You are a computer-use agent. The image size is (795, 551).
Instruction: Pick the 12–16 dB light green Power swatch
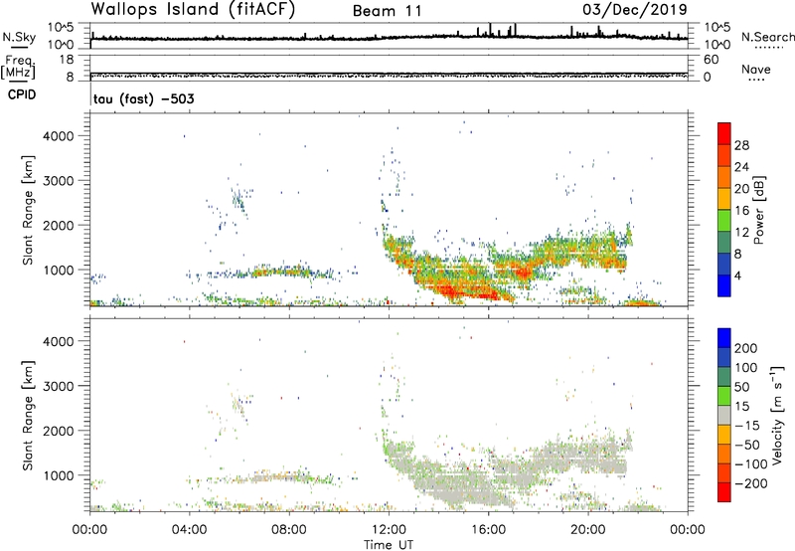click(x=724, y=220)
